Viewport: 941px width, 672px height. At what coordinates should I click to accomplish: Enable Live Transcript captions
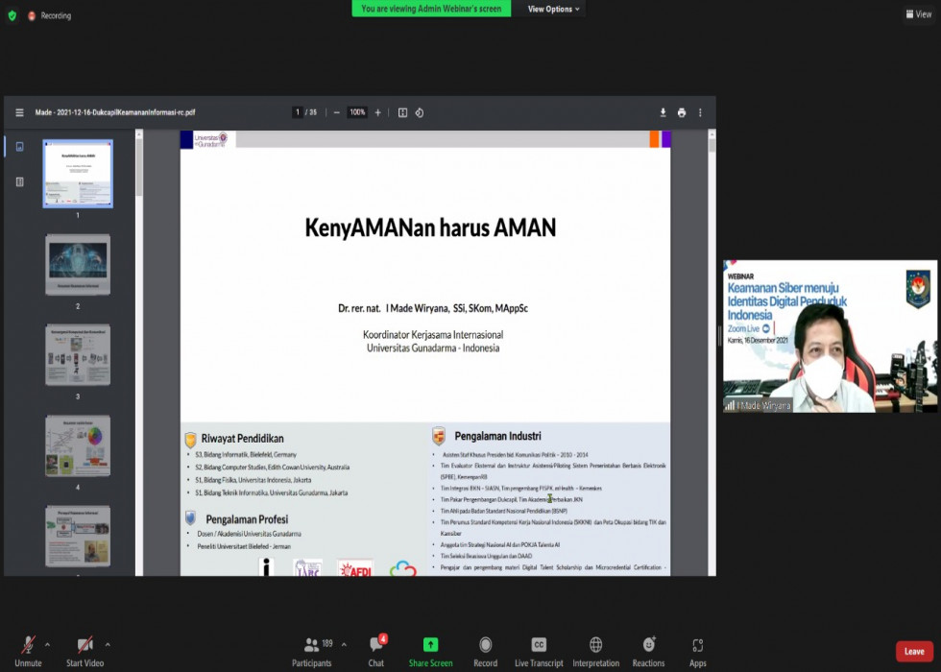[539, 646]
